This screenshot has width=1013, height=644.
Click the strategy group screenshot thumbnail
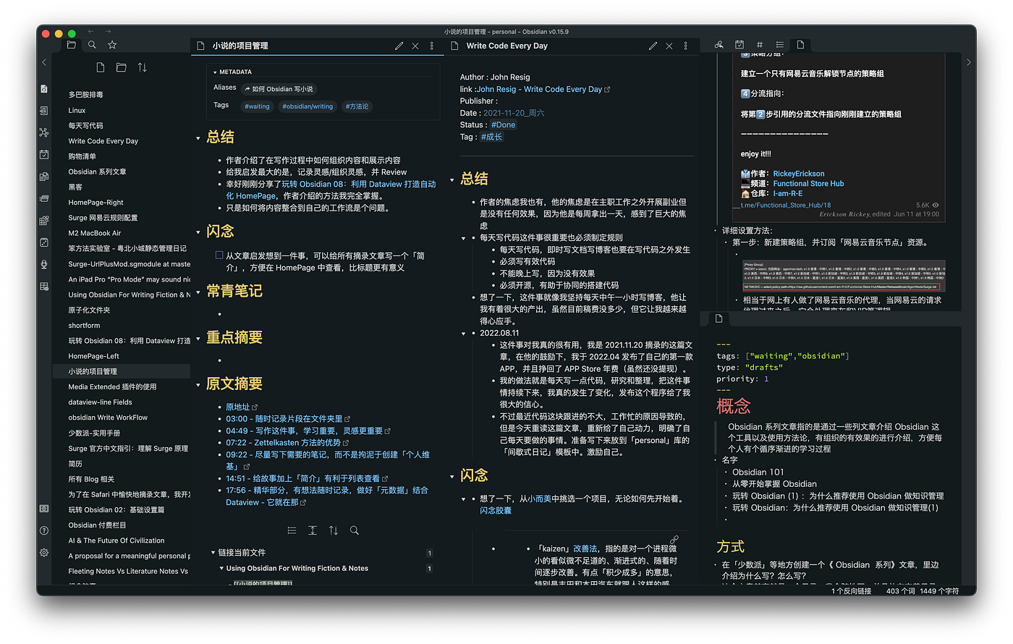(x=844, y=276)
